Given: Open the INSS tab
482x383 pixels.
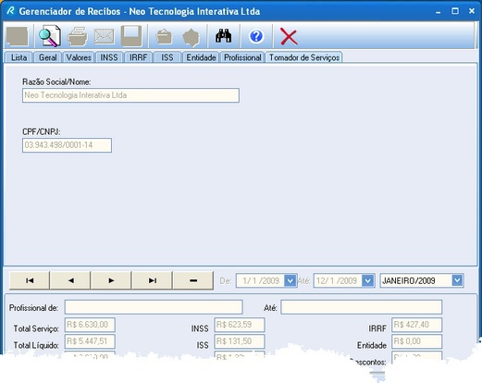Looking at the screenshot, I should [109, 57].
